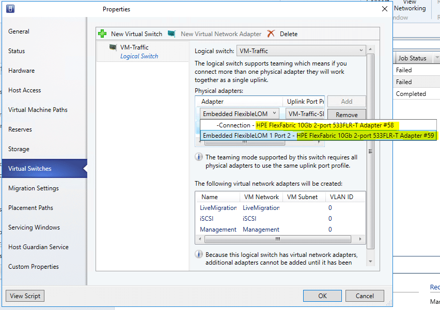The height and width of the screenshot is (310, 440).
Task: Click the Management VM Network cell
Action: point(261,230)
